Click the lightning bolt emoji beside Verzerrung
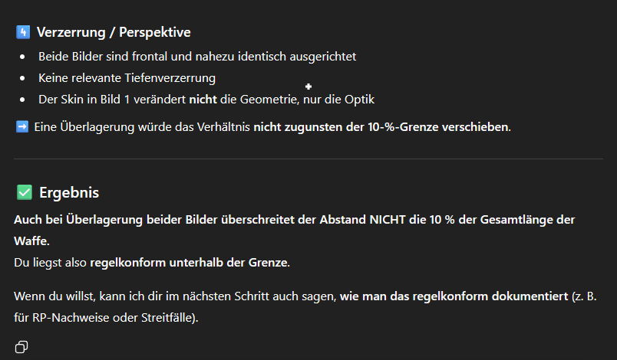The image size is (617, 360). click(22, 33)
